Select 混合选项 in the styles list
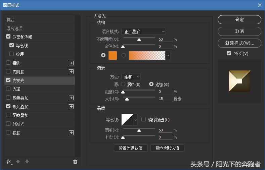This screenshot has width=265, height=170. point(15,29)
